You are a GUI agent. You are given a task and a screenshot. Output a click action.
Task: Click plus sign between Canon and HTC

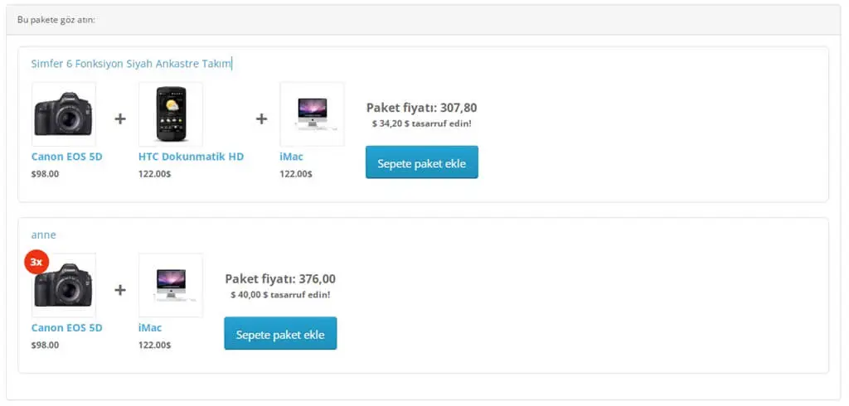[120, 118]
